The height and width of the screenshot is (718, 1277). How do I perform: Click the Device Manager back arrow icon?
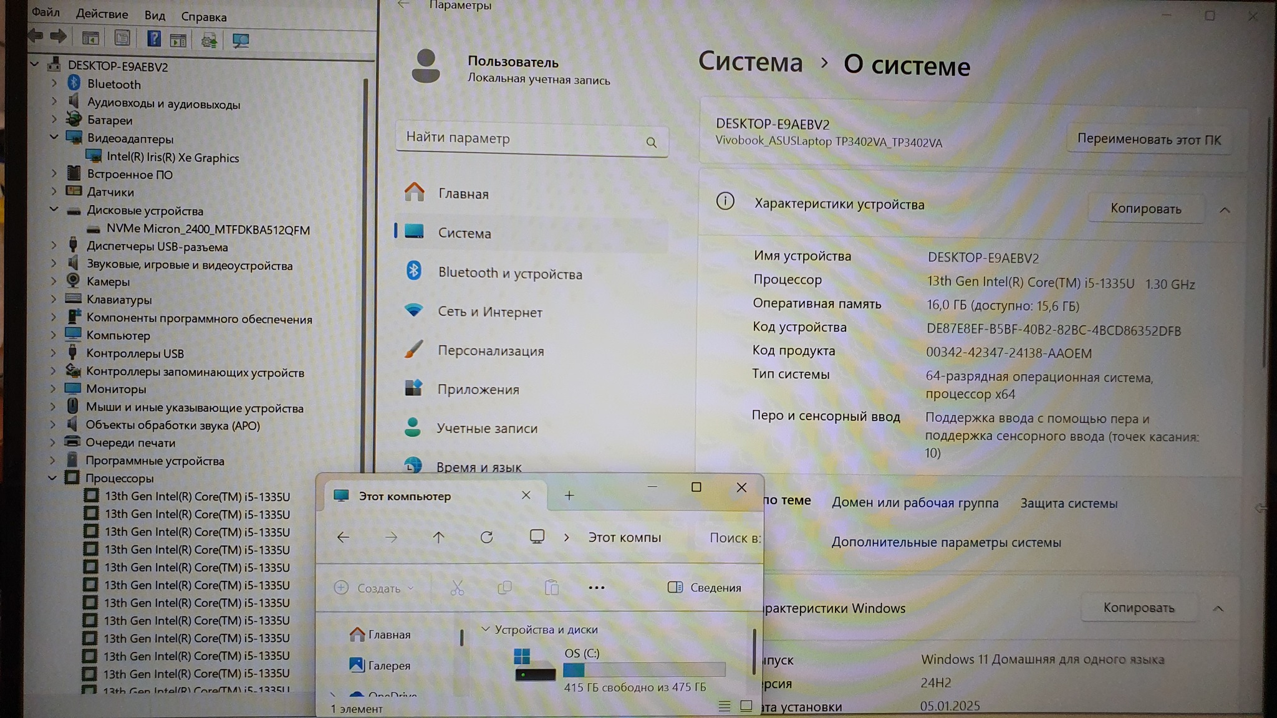36,37
